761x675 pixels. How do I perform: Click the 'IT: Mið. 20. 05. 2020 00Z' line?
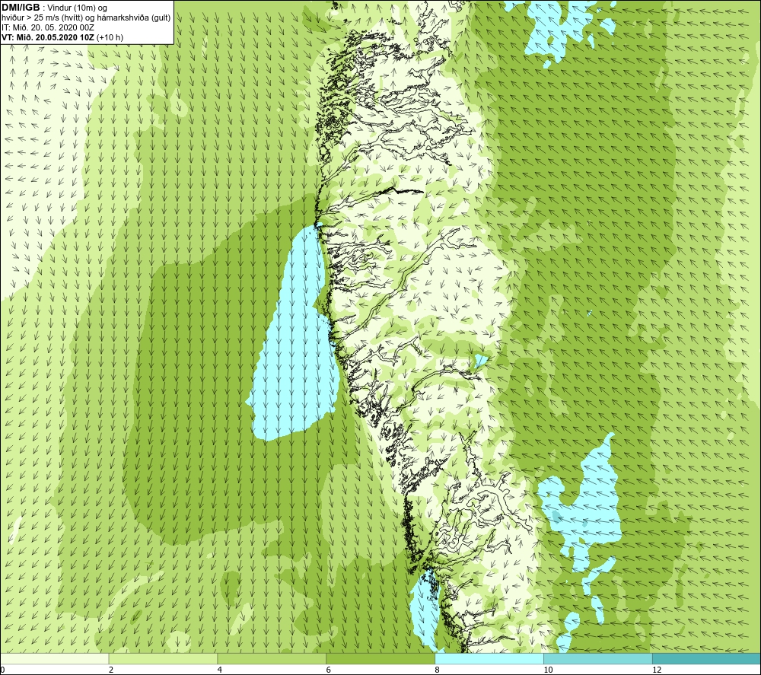[48, 27]
